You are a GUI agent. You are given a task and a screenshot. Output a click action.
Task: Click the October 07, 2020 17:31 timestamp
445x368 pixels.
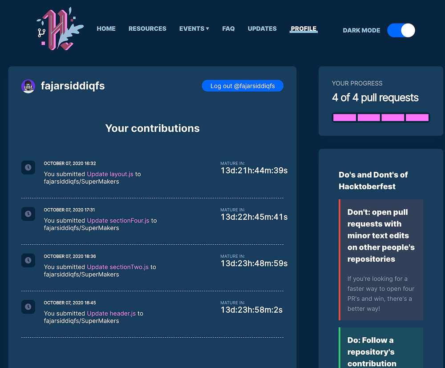[x=69, y=210]
